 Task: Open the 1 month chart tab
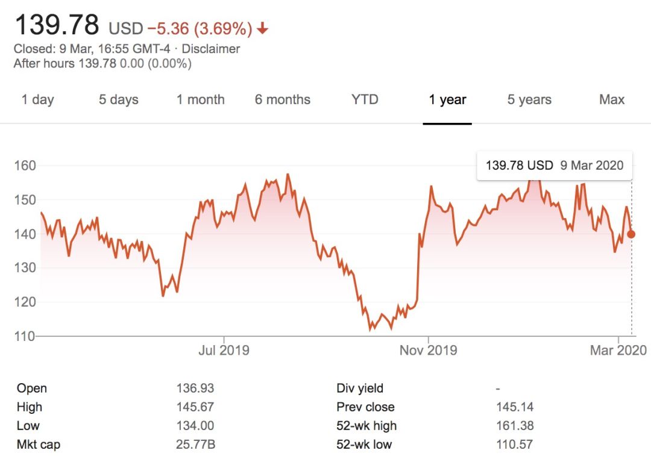click(200, 99)
